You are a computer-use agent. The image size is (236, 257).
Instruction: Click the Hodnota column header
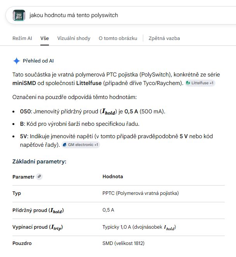pos(113,177)
